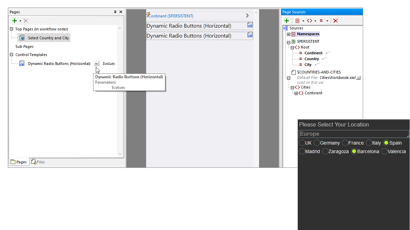
Task: Open the Continent ($PERSISTENT) combo chevron
Action: coord(247,15)
